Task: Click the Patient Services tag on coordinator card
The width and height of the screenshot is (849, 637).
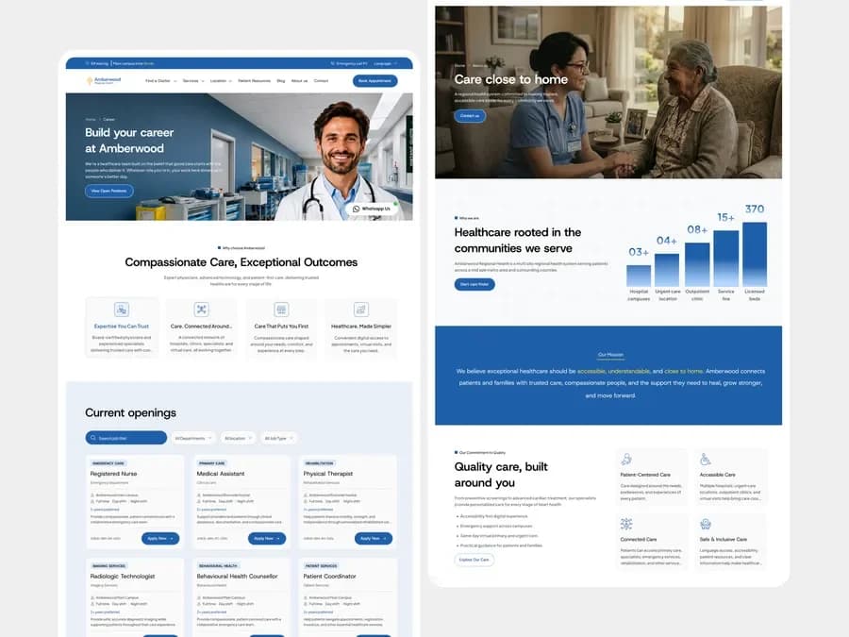Action: click(x=321, y=566)
